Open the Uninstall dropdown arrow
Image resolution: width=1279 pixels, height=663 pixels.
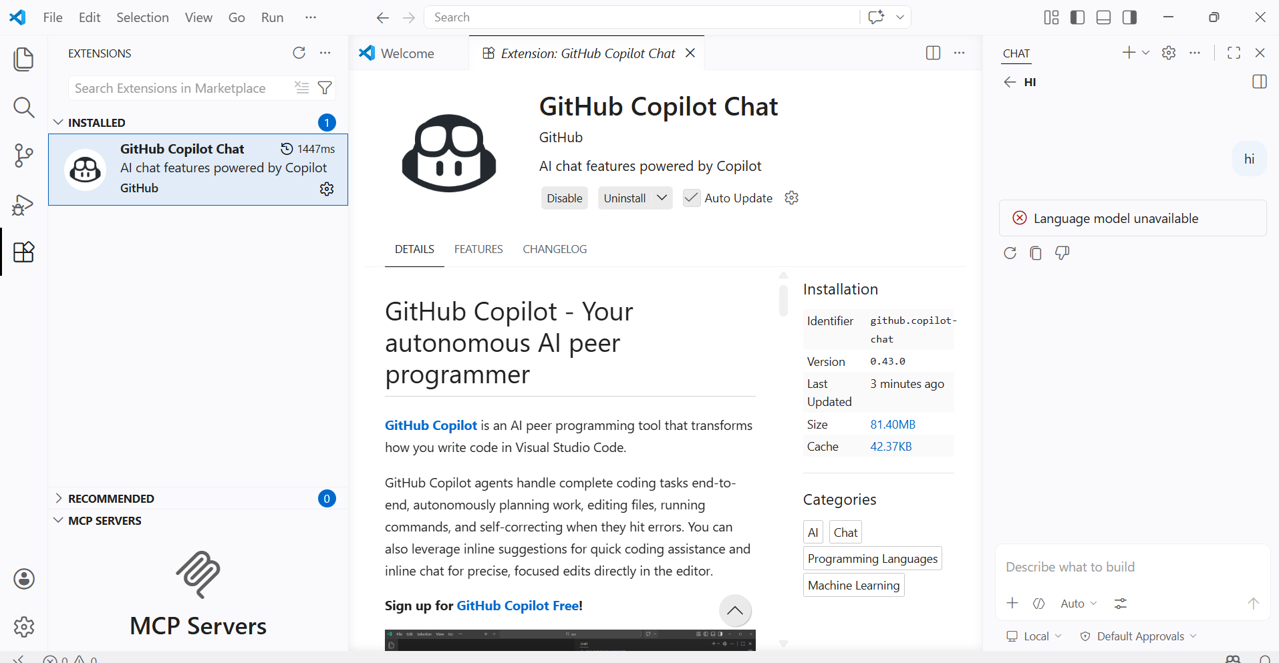tap(662, 198)
